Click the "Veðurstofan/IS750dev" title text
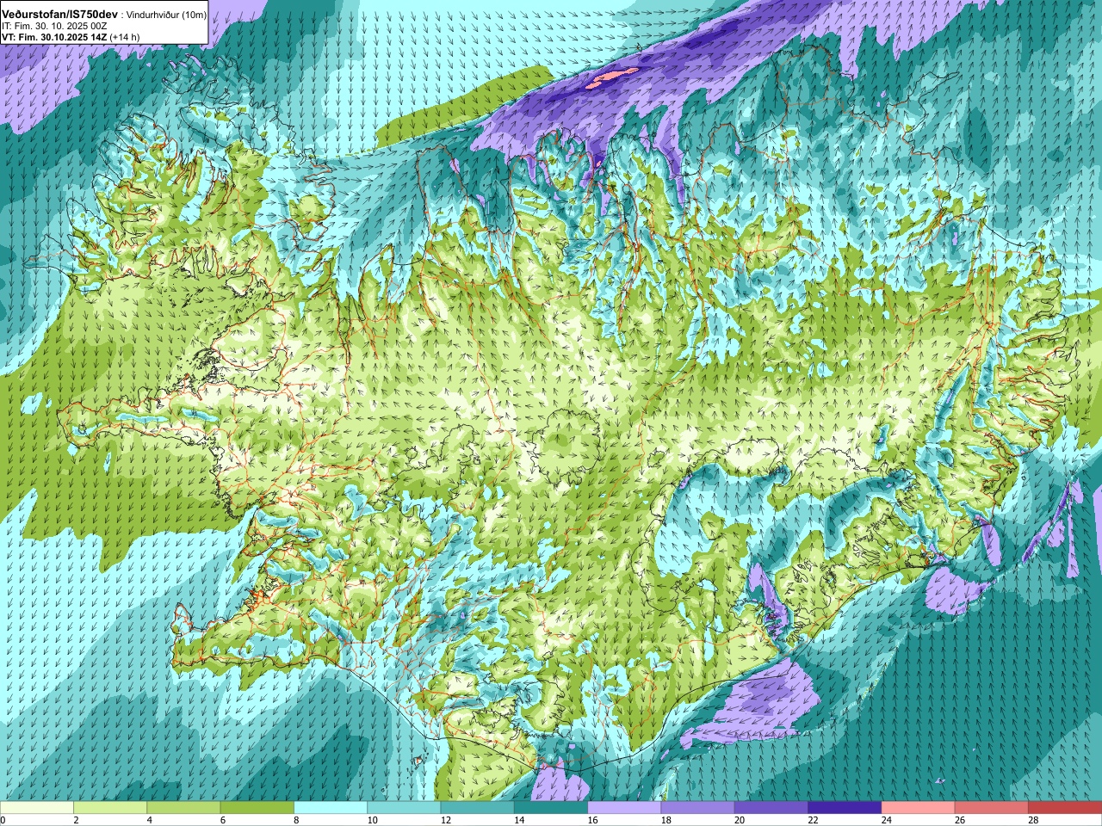 click(60, 15)
